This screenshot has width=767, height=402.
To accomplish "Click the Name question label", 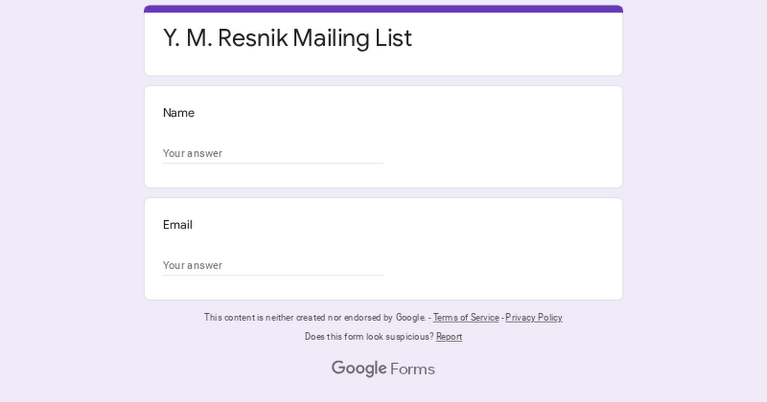I will (x=178, y=113).
